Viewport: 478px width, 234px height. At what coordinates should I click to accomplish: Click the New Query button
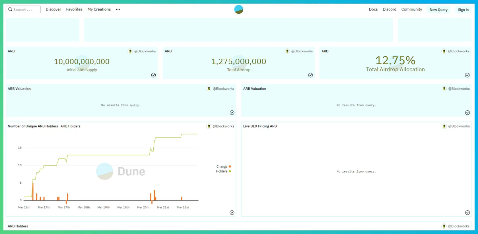click(438, 10)
